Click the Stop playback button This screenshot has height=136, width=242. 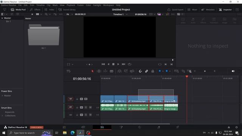[x=113, y=64]
